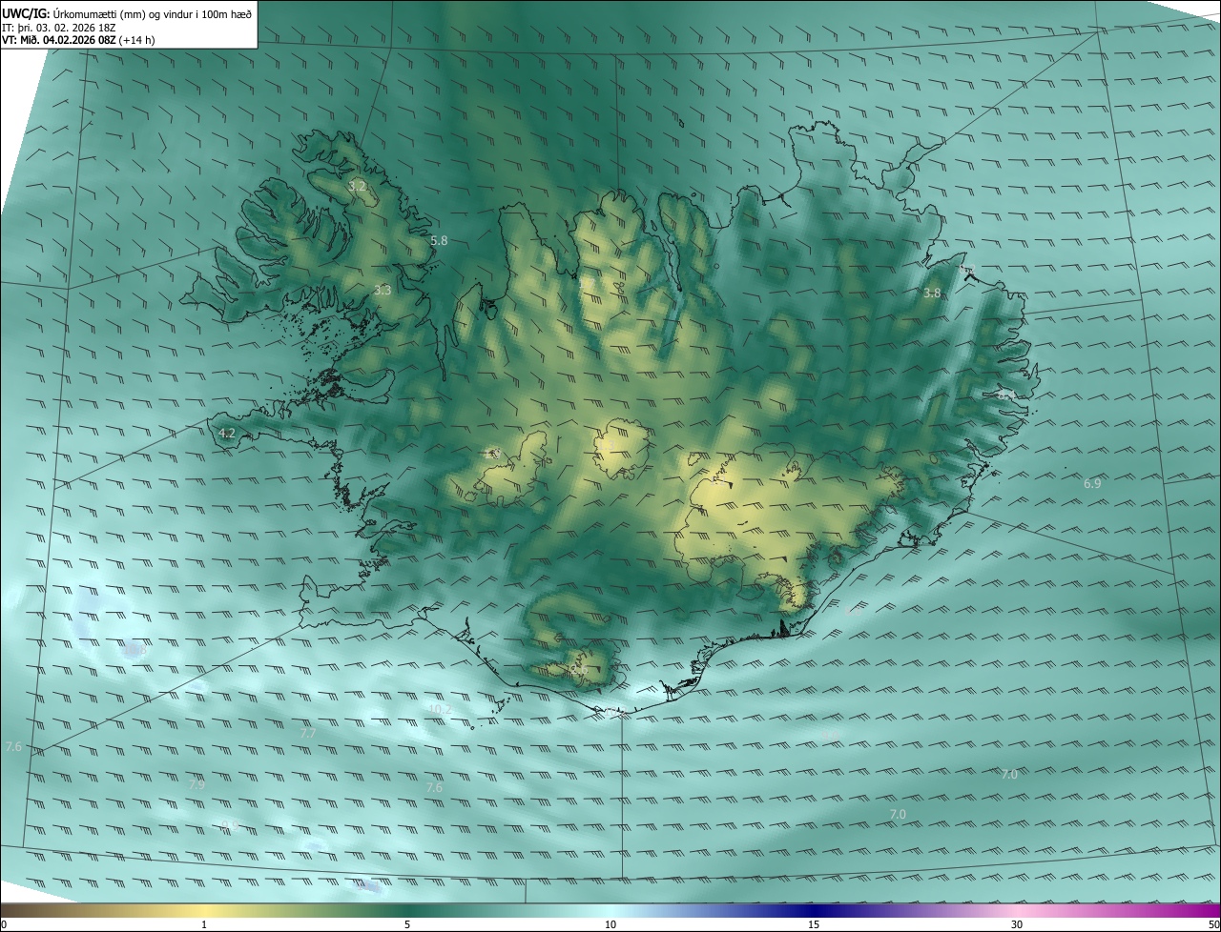1221x932 pixels.
Task: Click the '5.8' precipitation value label
Action: pyautogui.click(x=439, y=241)
